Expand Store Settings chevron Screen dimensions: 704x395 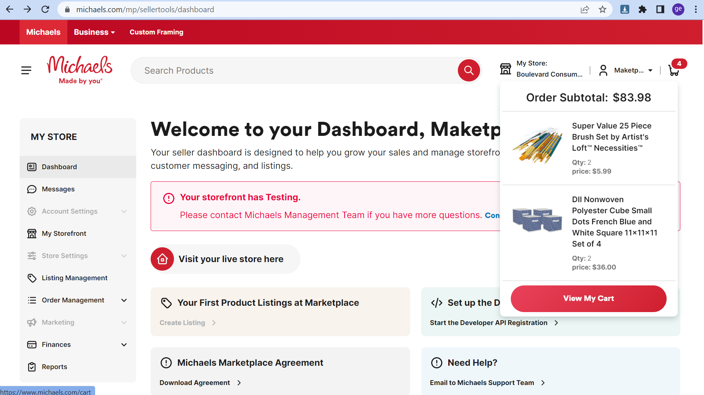(x=124, y=256)
